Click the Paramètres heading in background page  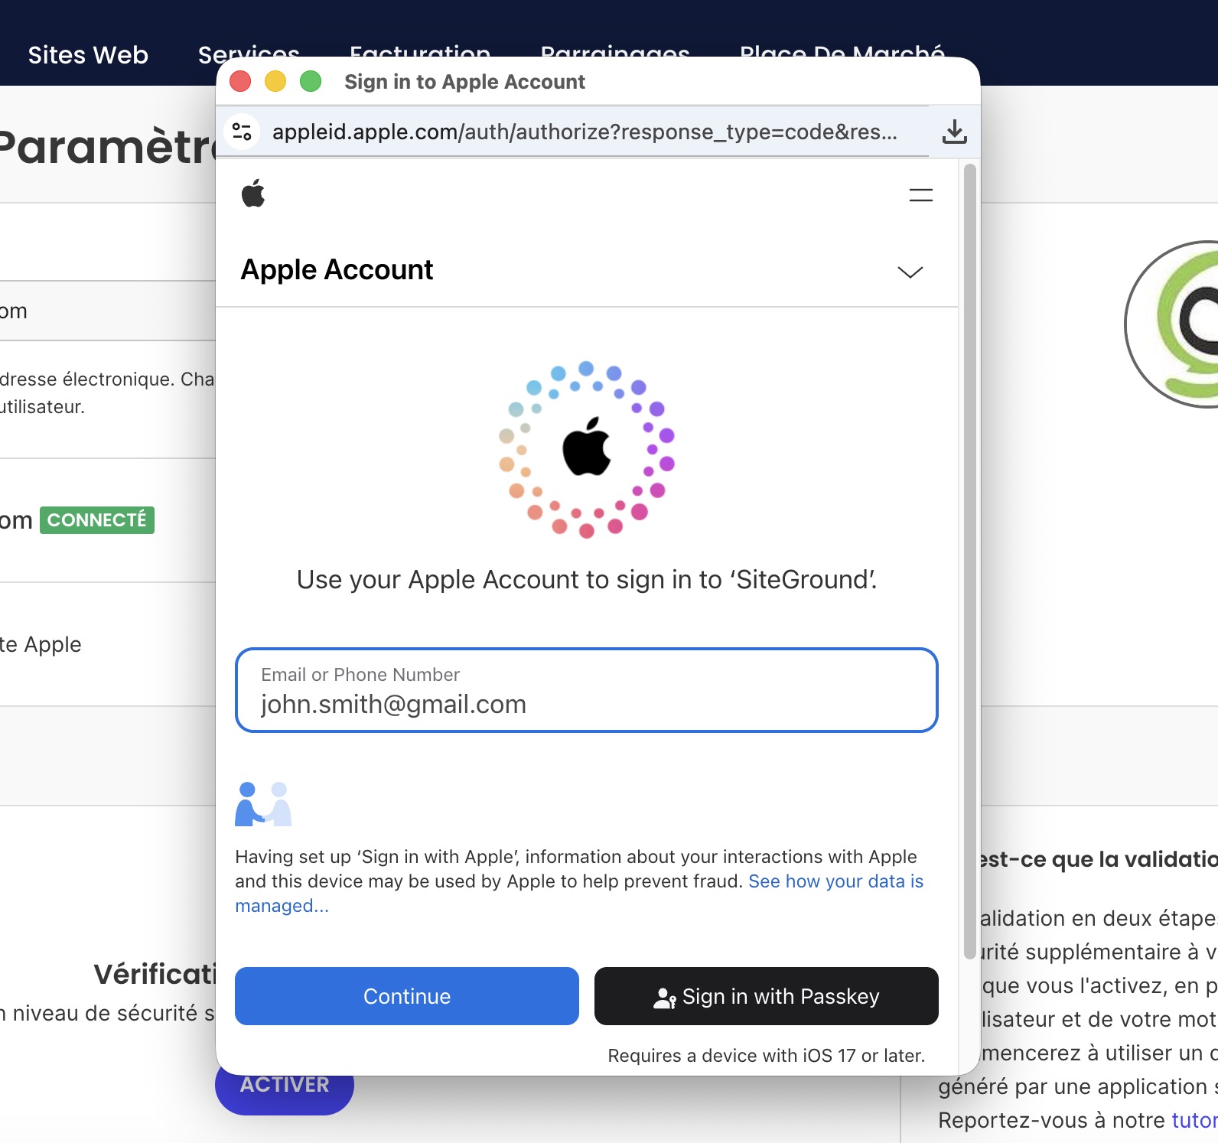click(x=107, y=147)
